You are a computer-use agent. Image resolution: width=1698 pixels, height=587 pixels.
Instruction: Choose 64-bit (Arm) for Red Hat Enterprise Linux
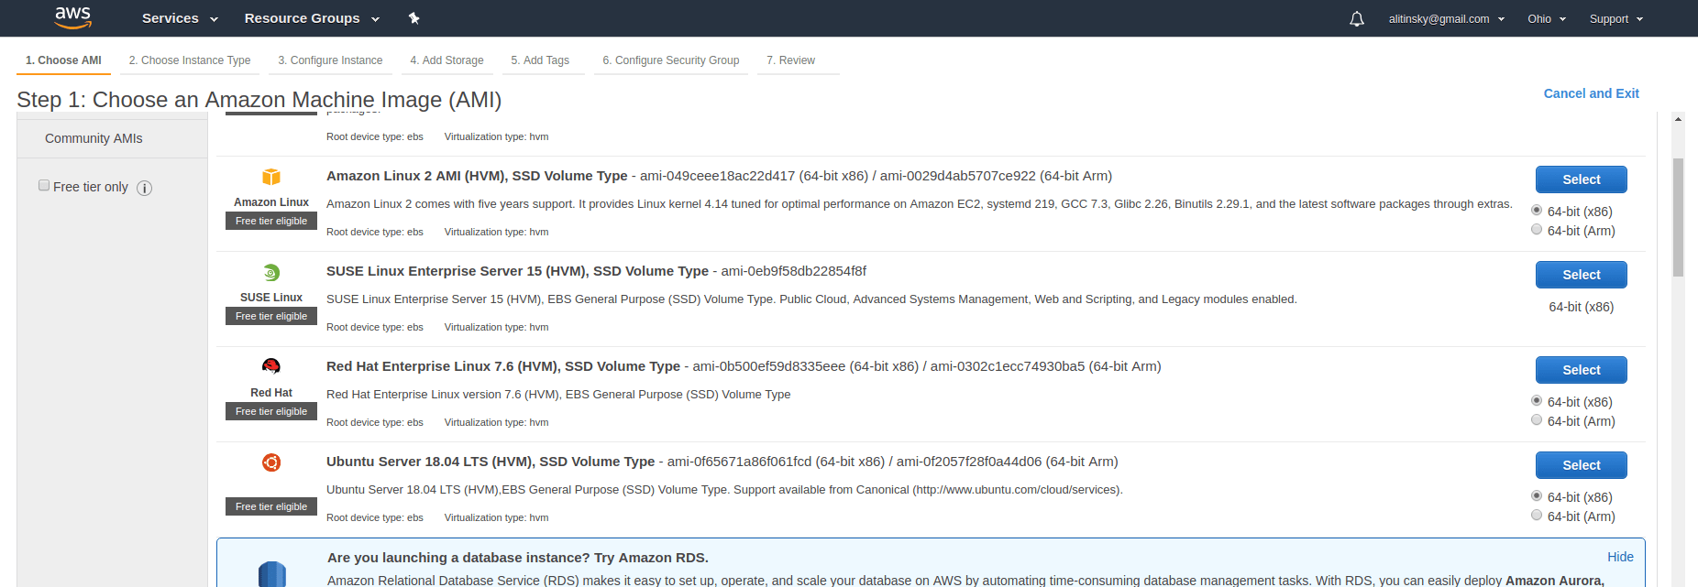[x=1537, y=420]
